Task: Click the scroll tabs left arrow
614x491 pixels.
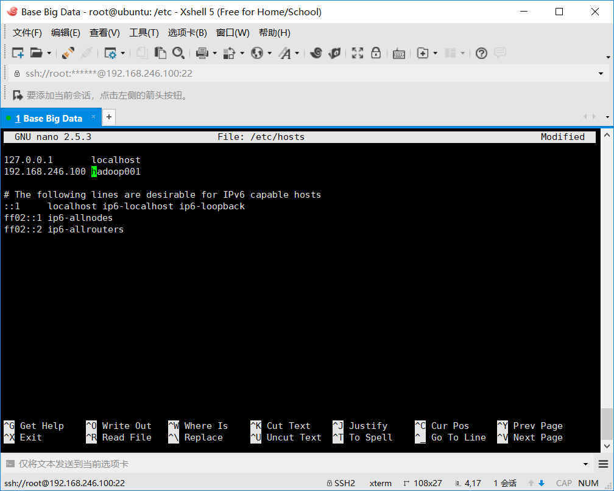Action: (585, 117)
